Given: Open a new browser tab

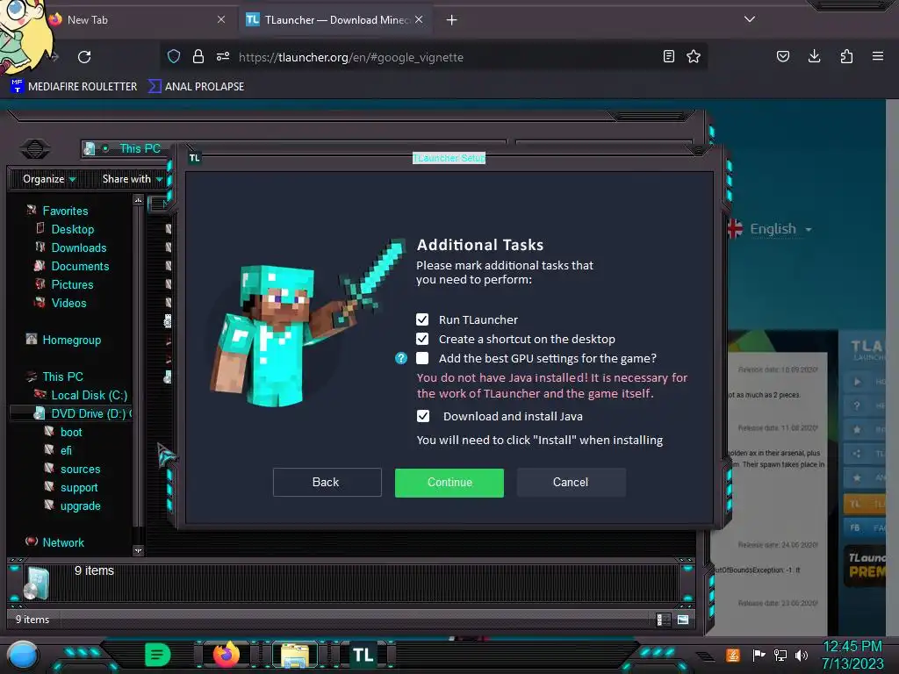Looking at the screenshot, I should pos(452,20).
